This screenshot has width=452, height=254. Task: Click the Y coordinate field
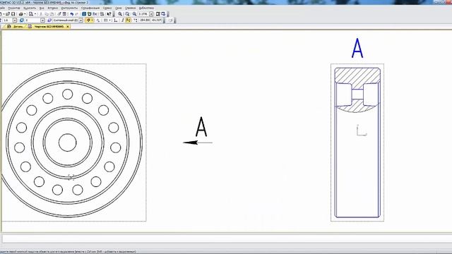click(x=157, y=20)
